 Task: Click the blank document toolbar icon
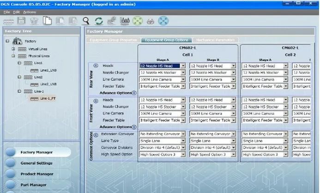point(47,21)
